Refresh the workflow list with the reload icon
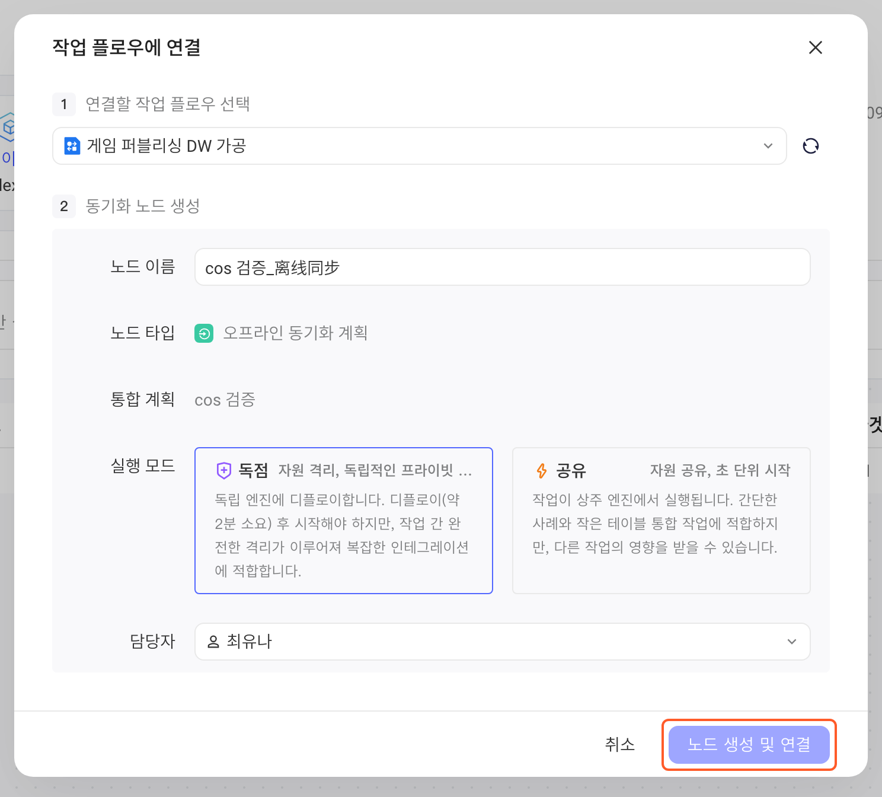 pyautogui.click(x=811, y=146)
